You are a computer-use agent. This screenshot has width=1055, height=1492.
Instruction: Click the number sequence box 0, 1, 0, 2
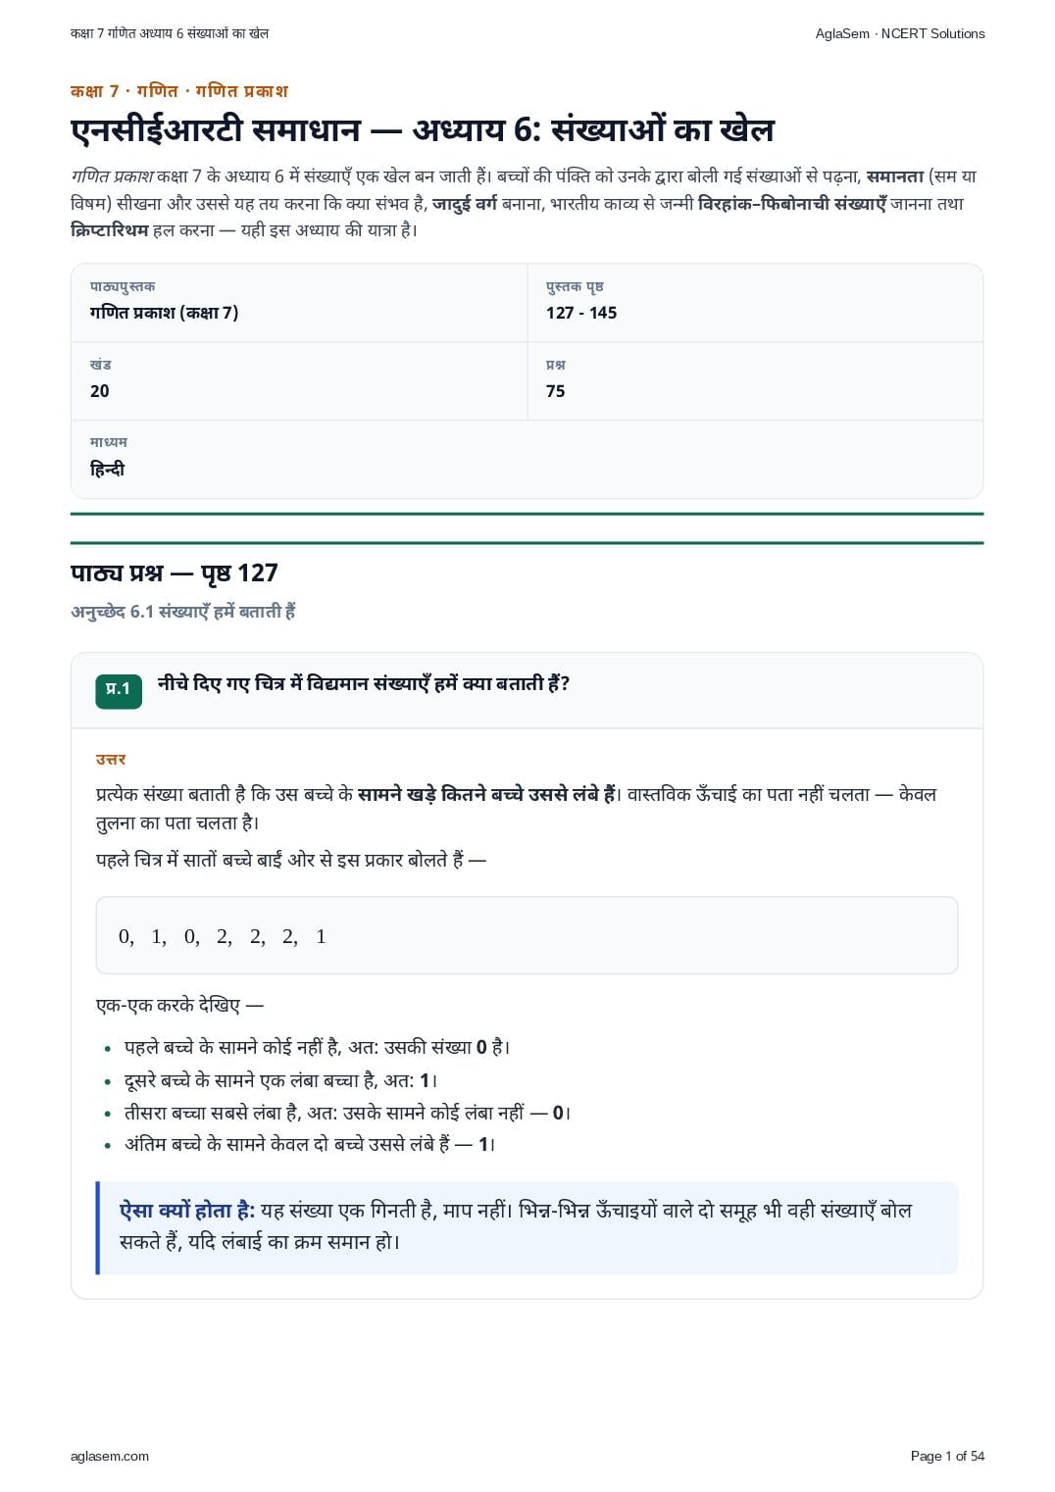pos(527,935)
